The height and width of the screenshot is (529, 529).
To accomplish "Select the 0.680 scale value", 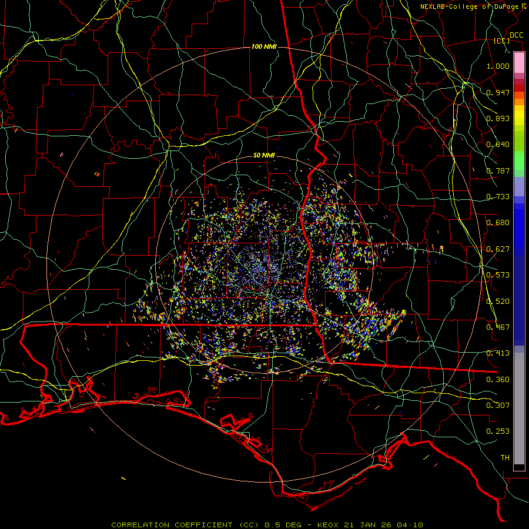I will coord(498,223).
